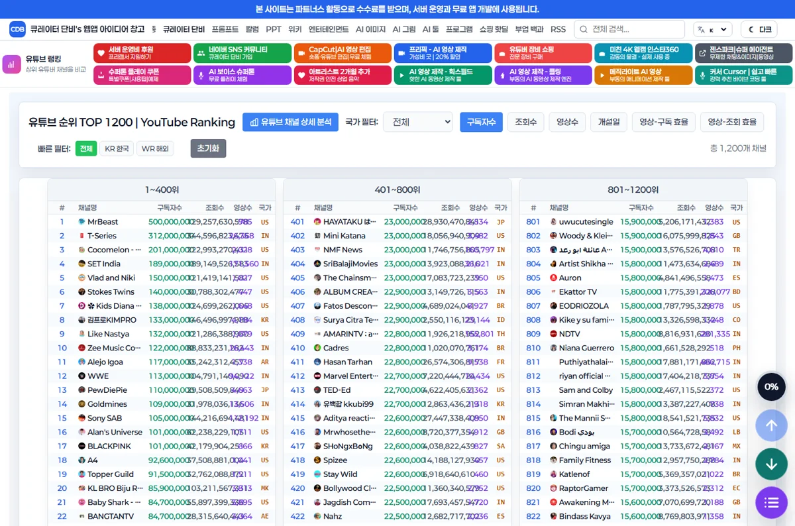Click site title 큐레이터 단비's 웹앱 아이디어 창고
The width and height of the screenshot is (795, 526).
click(87, 29)
